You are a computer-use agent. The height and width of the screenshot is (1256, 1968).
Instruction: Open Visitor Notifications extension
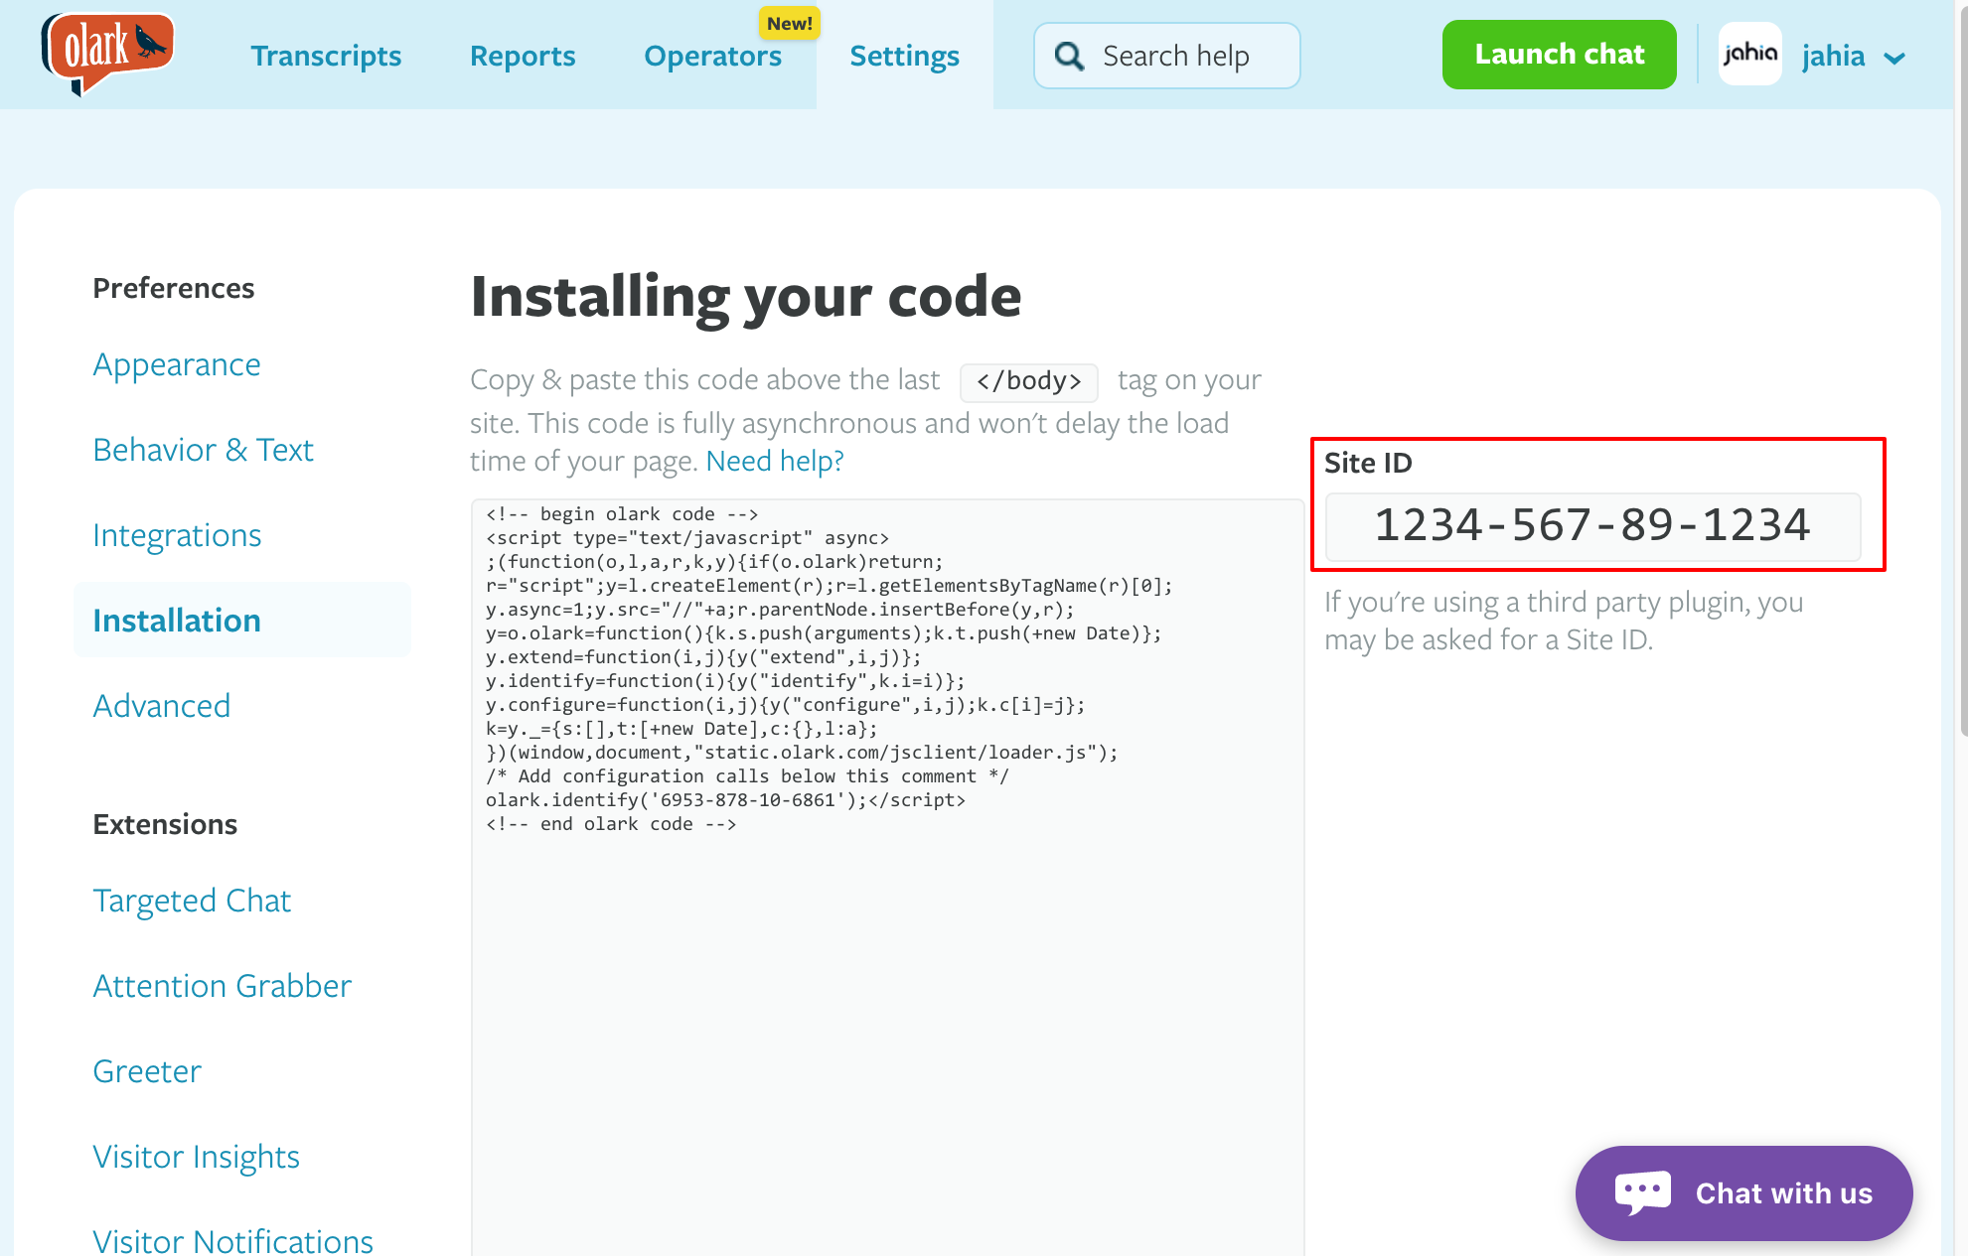tap(232, 1240)
